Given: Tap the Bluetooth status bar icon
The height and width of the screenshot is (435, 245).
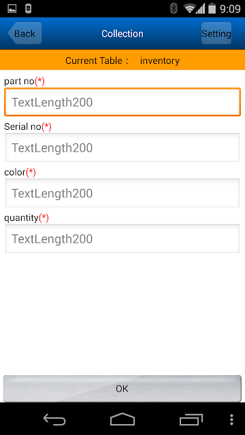Looking at the screenshot, I should pyautogui.click(x=174, y=9).
